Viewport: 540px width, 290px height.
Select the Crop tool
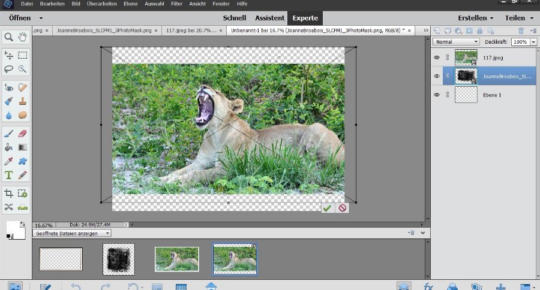click(x=9, y=193)
